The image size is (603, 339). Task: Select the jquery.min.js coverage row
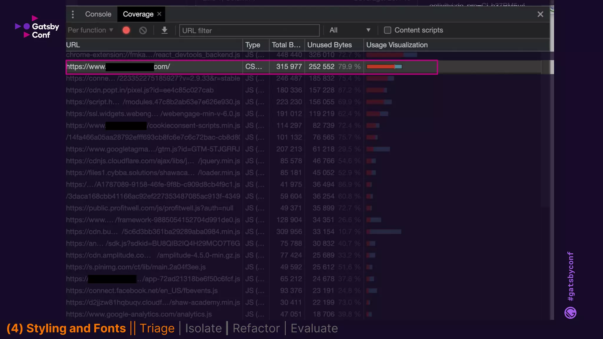click(x=153, y=161)
